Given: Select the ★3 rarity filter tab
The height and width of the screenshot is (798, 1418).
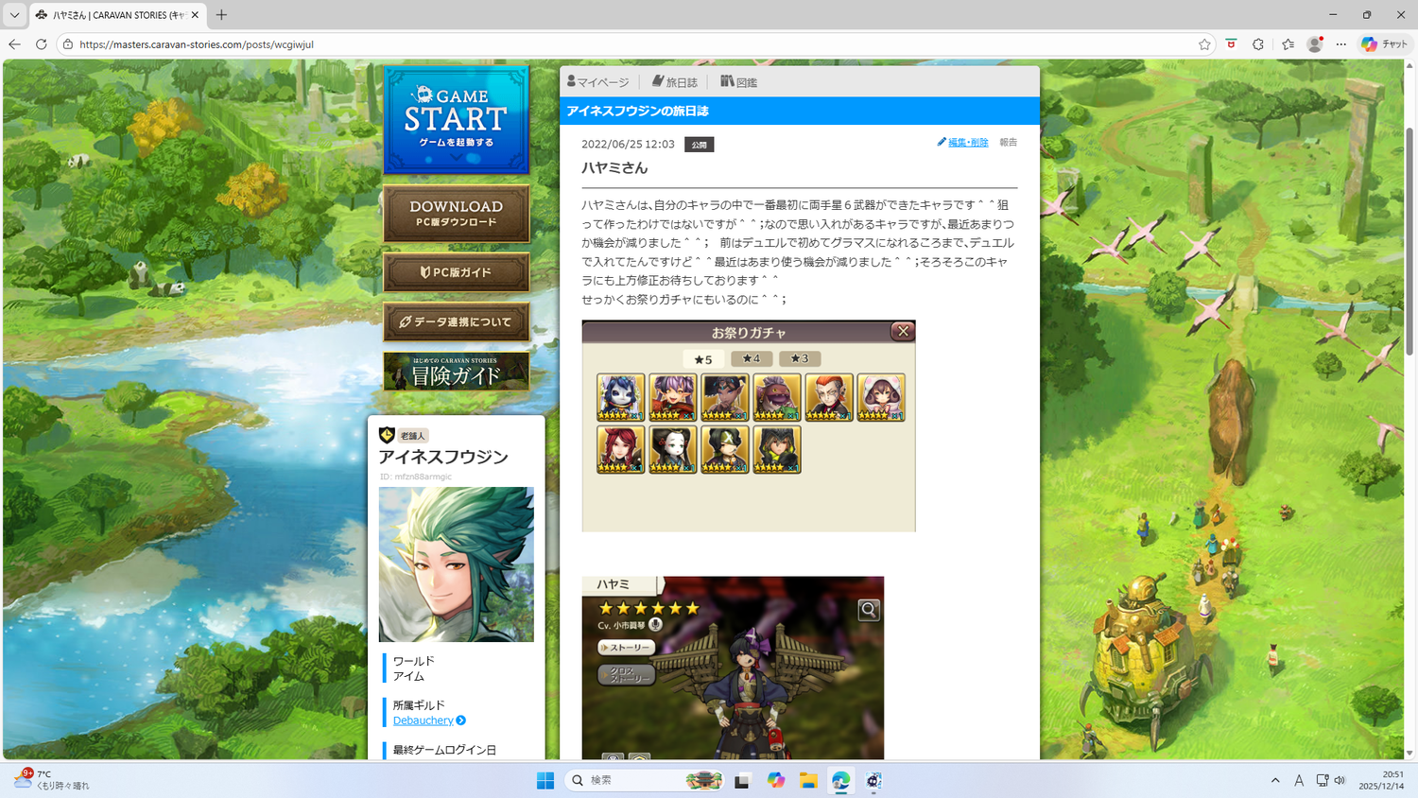Looking at the screenshot, I should pyautogui.click(x=800, y=358).
